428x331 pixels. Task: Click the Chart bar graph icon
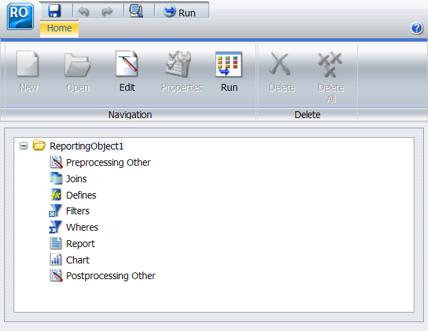pyautogui.click(x=56, y=259)
